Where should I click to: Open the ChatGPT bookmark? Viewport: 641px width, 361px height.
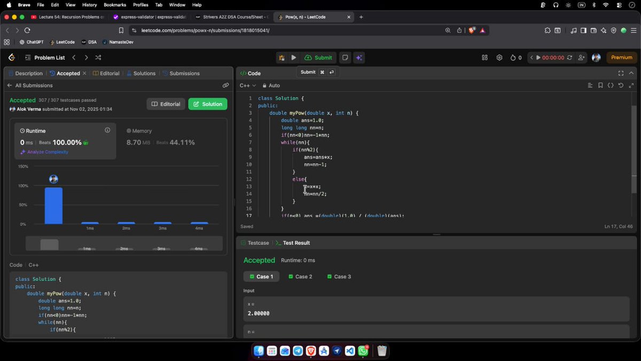click(31, 42)
